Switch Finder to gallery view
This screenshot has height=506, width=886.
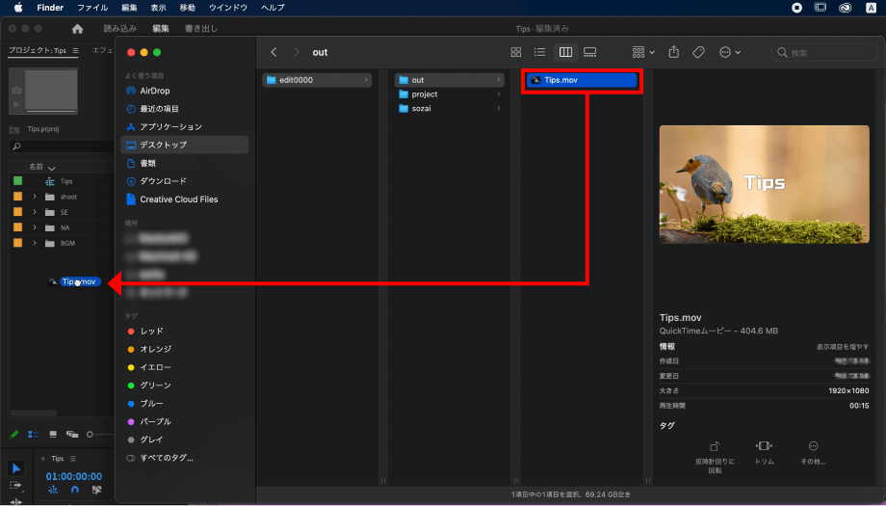(x=590, y=52)
